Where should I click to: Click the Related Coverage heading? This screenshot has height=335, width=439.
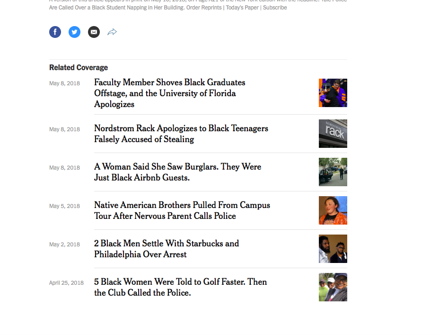[x=79, y=68]
